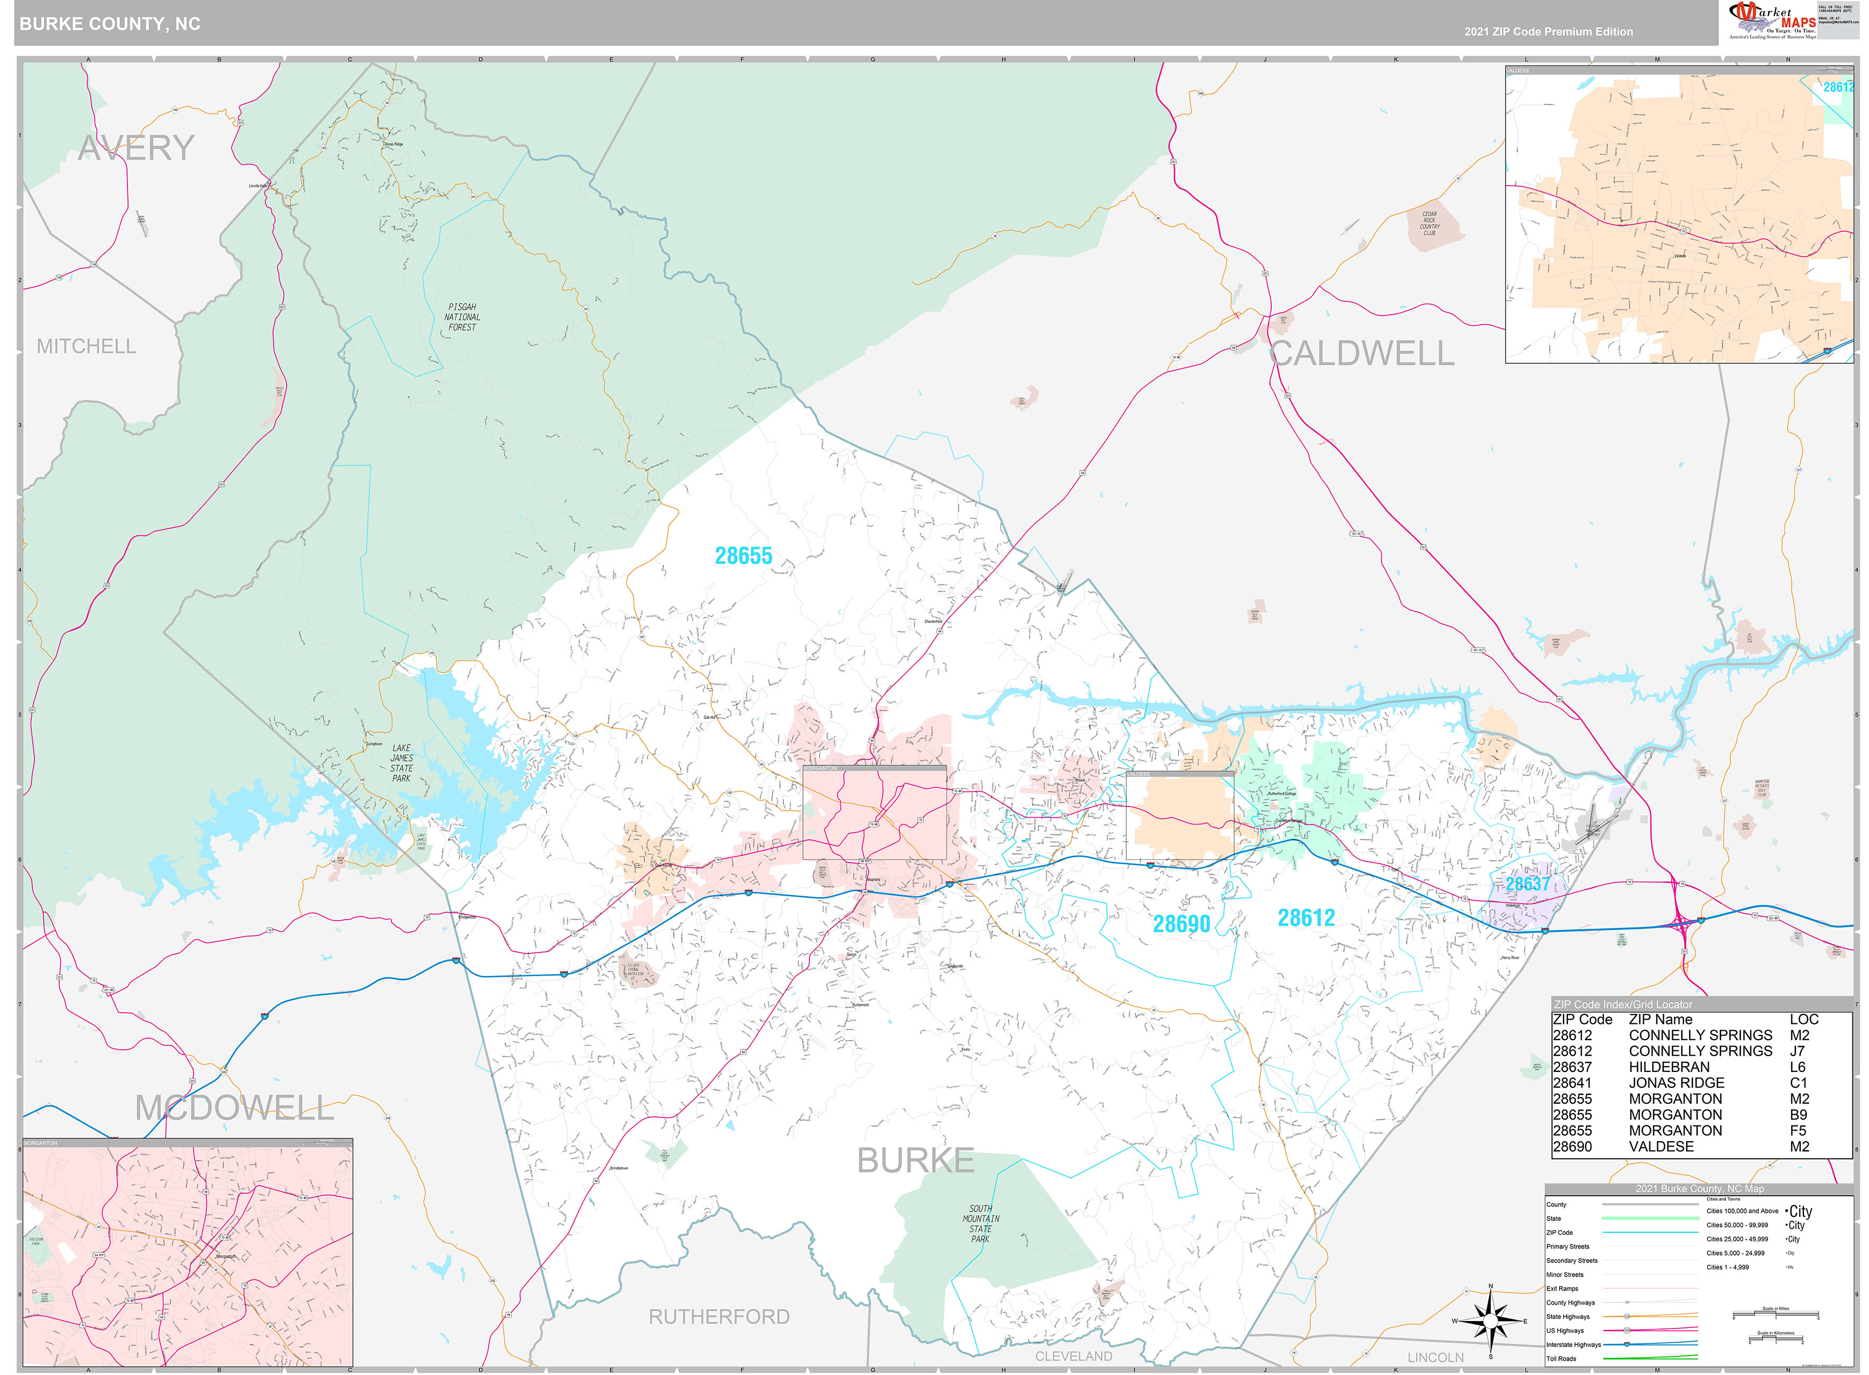1869x1375 pixels.
Task: Click the Morganton inset outline box on main map
Action: click(x=874, y=813)
